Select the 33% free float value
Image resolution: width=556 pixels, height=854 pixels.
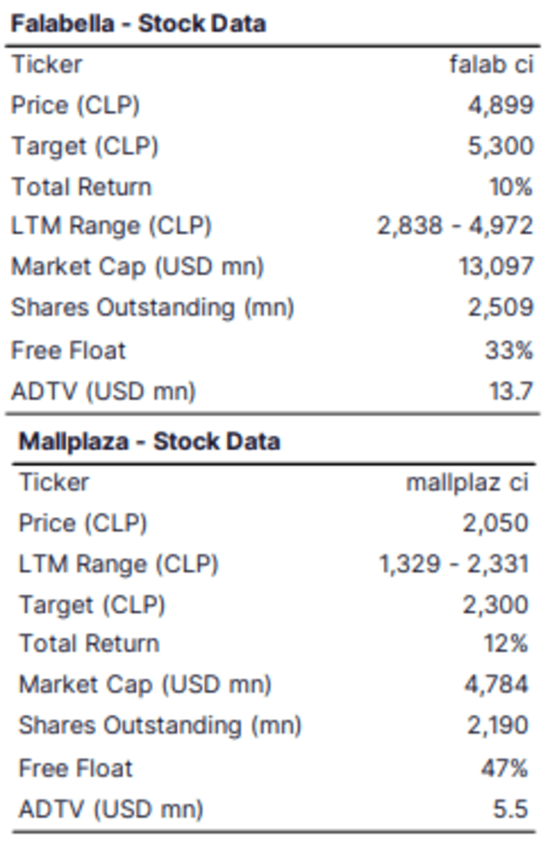509,350
